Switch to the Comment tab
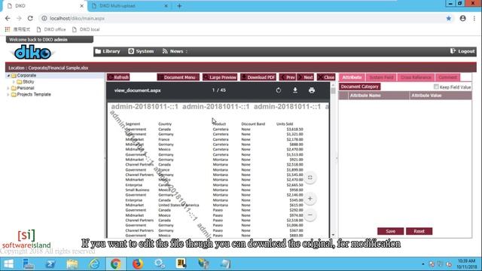 (447, 78)
